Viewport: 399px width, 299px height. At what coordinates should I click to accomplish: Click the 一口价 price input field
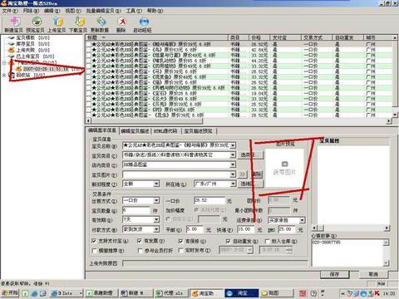209,200
